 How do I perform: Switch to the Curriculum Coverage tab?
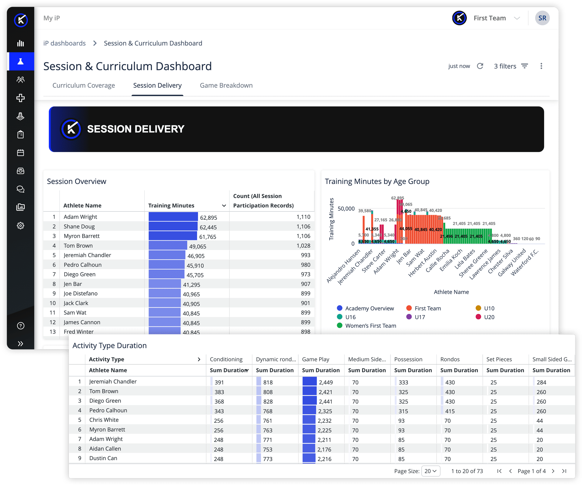[x=84, y=85]
